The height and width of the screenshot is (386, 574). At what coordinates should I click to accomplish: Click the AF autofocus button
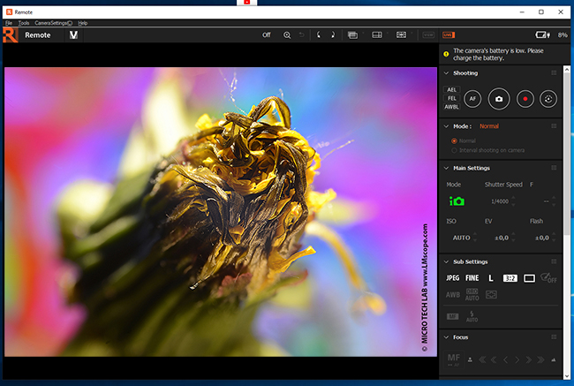point(474,100)
